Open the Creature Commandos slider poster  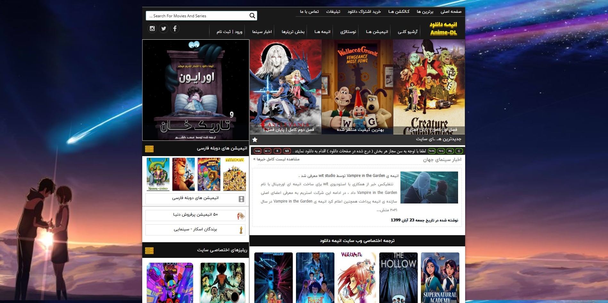429,87
